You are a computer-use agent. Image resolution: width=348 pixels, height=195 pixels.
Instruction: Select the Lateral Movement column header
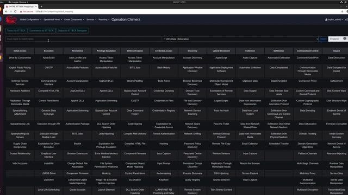(x=221, y=51)
